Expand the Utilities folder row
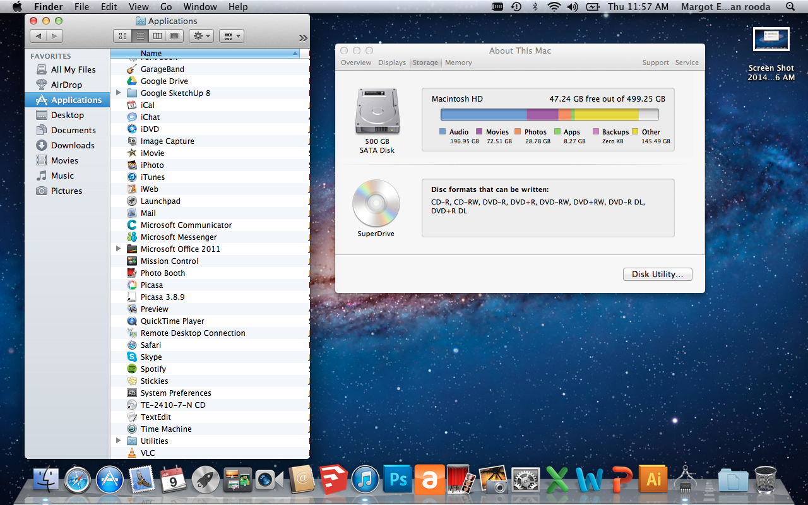 coord(118,441)
